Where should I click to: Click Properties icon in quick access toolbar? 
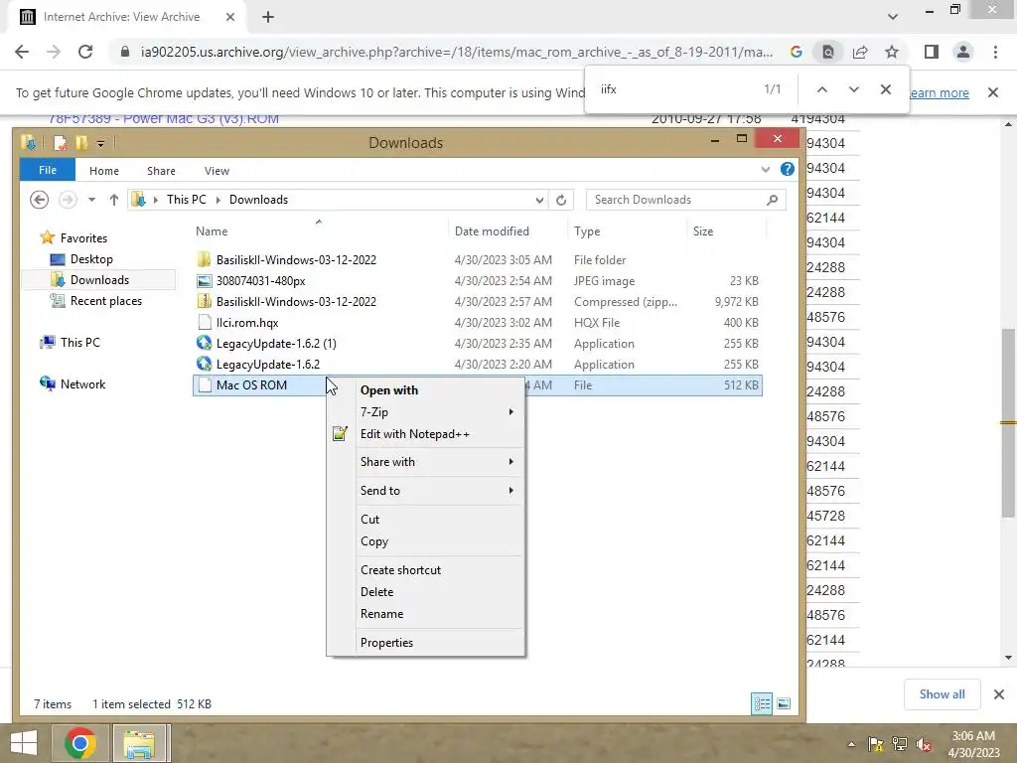(x=61, y=143)
